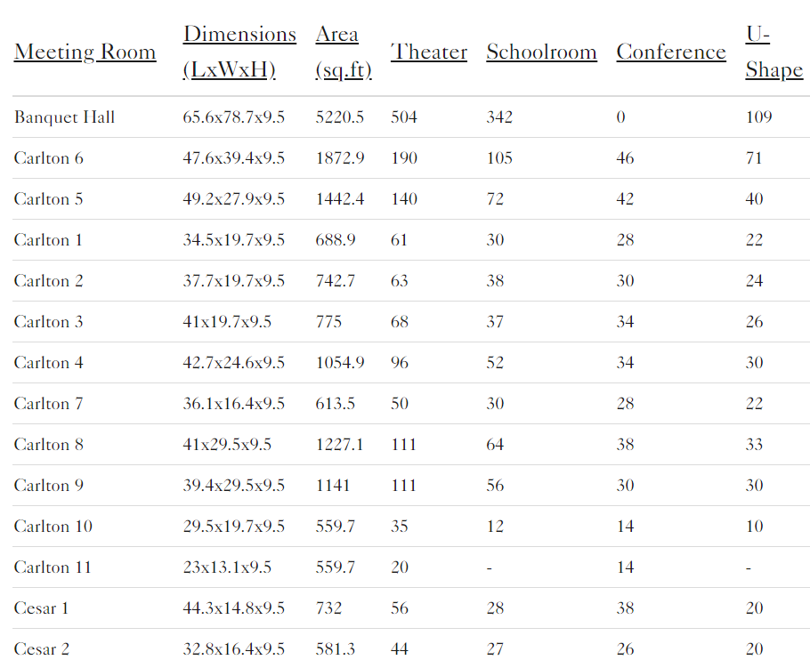Image resolution: width=810 pixels, height=660 pixels.
Task: Select the Theater column header
Action: (x=429, y=52)
